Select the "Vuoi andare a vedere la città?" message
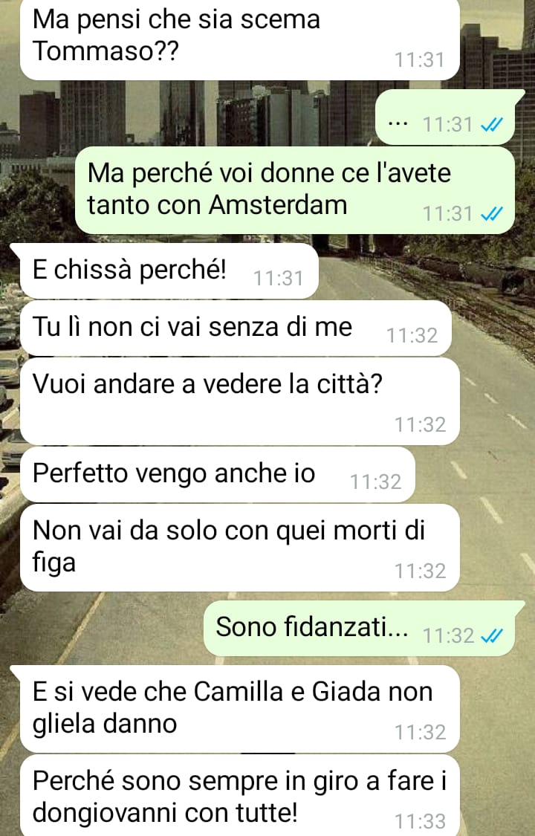This screenshot has height=836, width=535. [x=240, y=401]
